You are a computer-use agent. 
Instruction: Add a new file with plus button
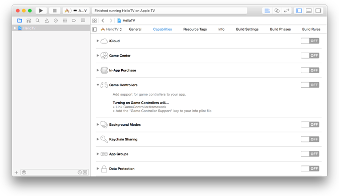[16, 172]
